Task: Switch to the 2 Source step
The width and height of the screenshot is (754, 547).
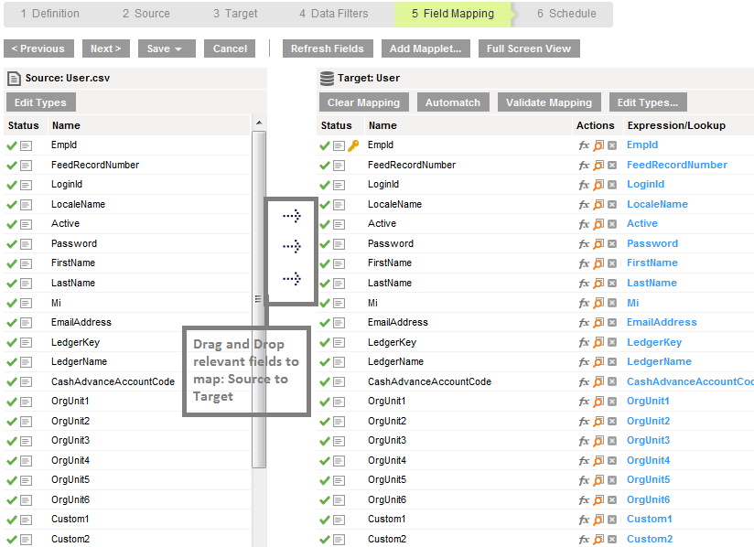Action: (146, 14)
